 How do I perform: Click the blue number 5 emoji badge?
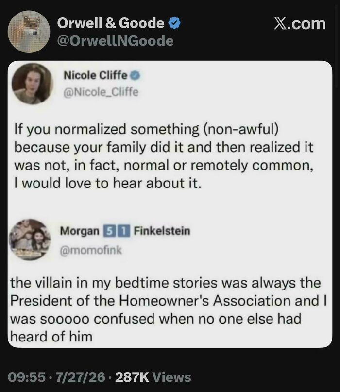coord(109,231)
